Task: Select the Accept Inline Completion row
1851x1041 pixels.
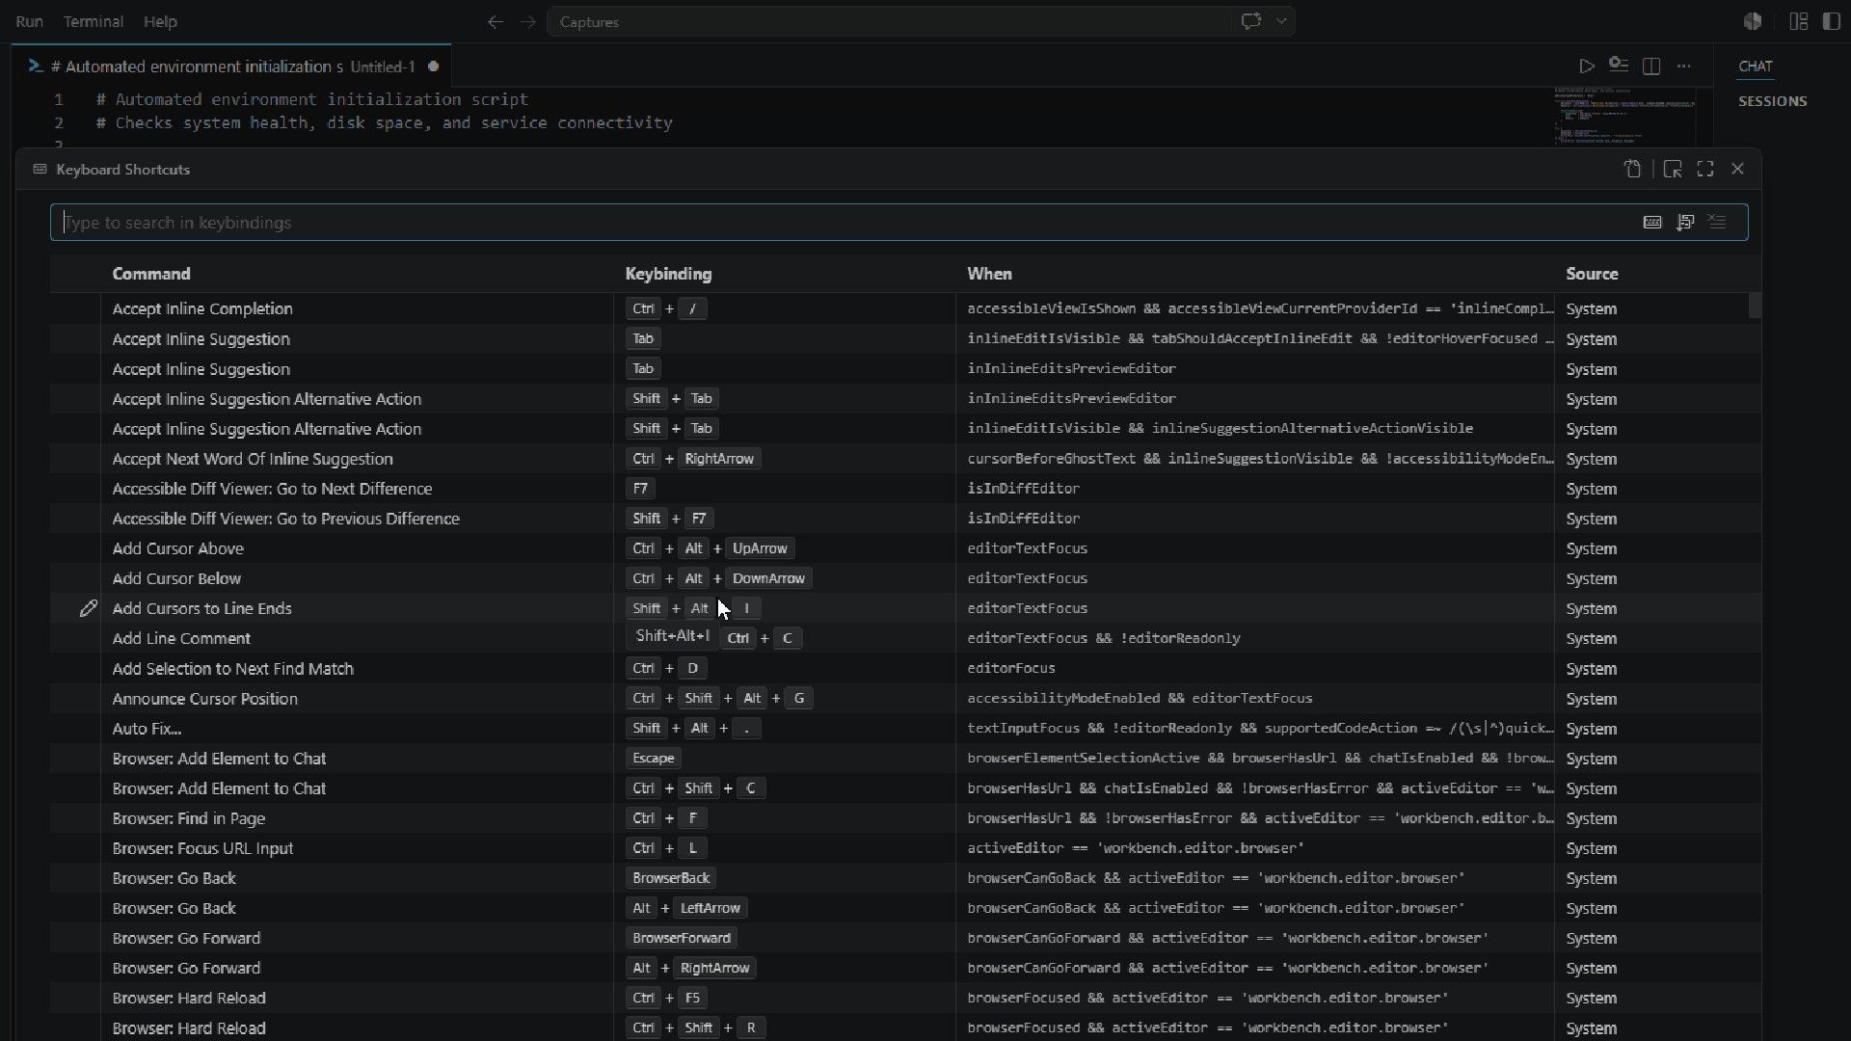Action: point(905,308)
